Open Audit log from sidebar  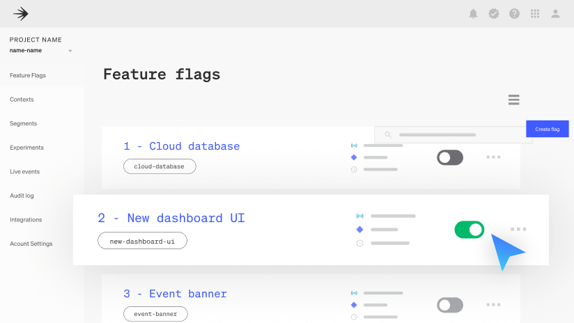click(x=22, y=196)
